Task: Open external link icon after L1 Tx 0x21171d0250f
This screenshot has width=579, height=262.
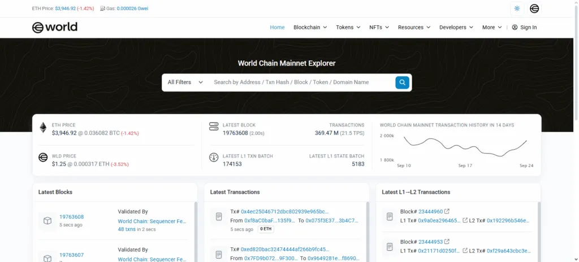Action: [x=465, y=251]
